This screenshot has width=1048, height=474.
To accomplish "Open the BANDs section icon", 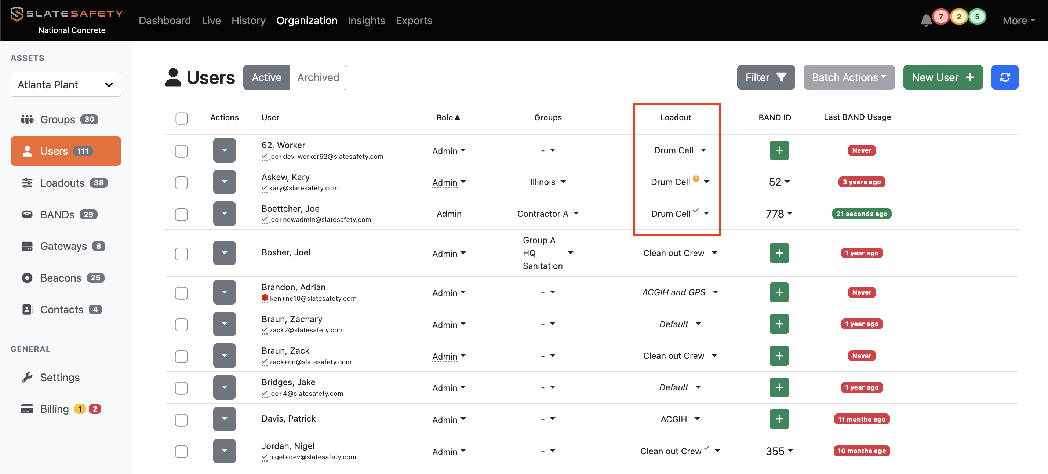I will tap(27, 214).
